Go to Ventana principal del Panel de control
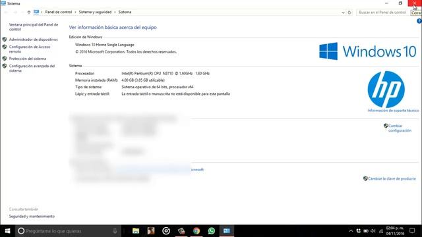This screenshot has height=237, width=422. coord(34,27)
